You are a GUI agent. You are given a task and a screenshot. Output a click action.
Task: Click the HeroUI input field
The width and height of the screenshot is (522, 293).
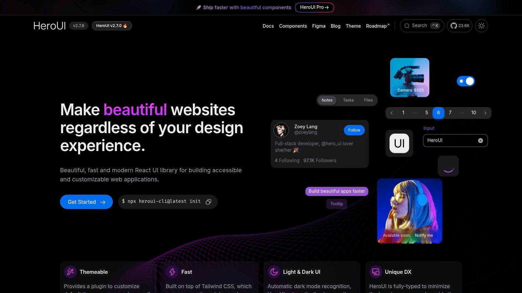point(455,141)
